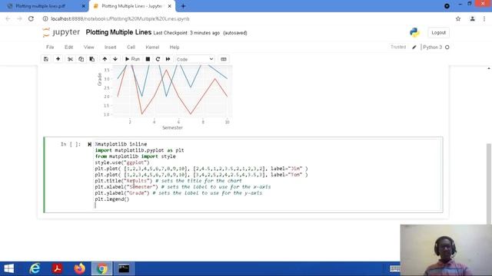Open the View menu

click(x=89, y=48)
